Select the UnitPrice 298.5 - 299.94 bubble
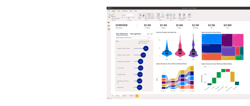 tap(146, 48)
